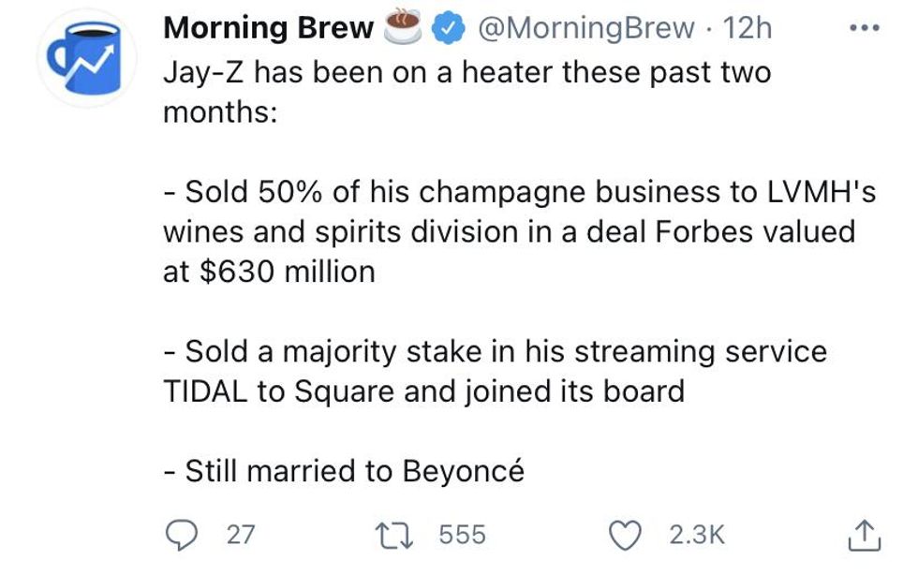Click the 12h tweet timestamp

[x=748, y=28]
